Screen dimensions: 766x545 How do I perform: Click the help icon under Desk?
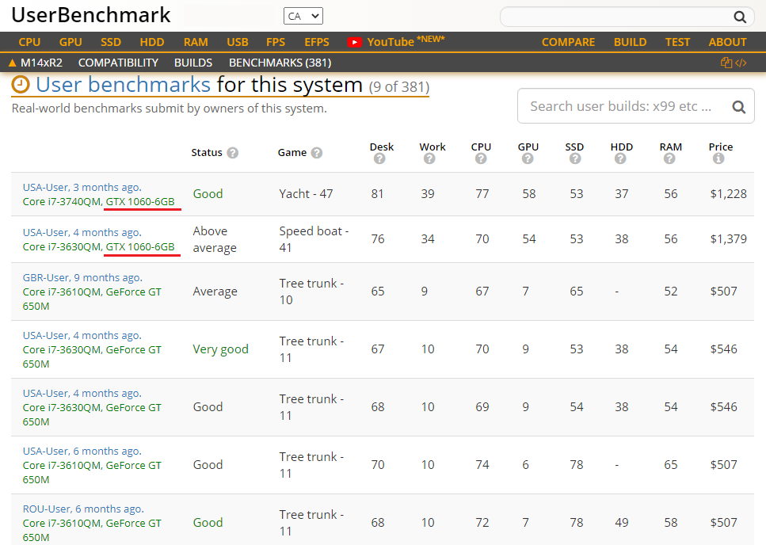[379, 158]
